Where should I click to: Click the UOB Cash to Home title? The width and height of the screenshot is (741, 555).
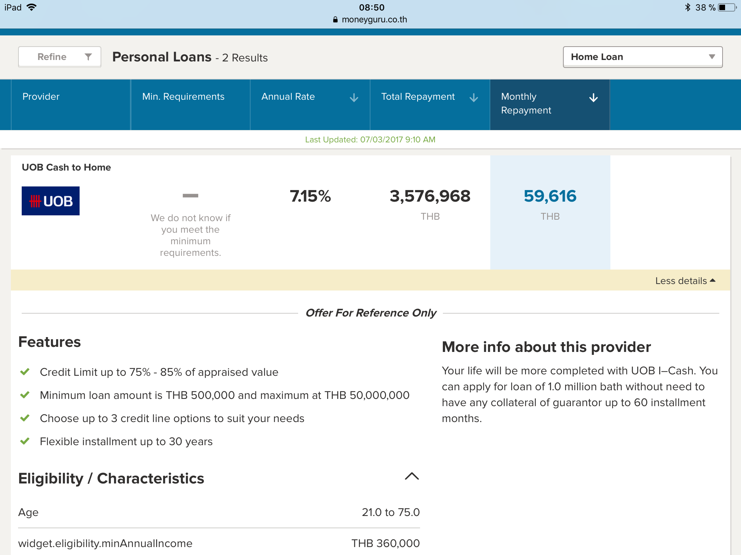coord(66,167)
